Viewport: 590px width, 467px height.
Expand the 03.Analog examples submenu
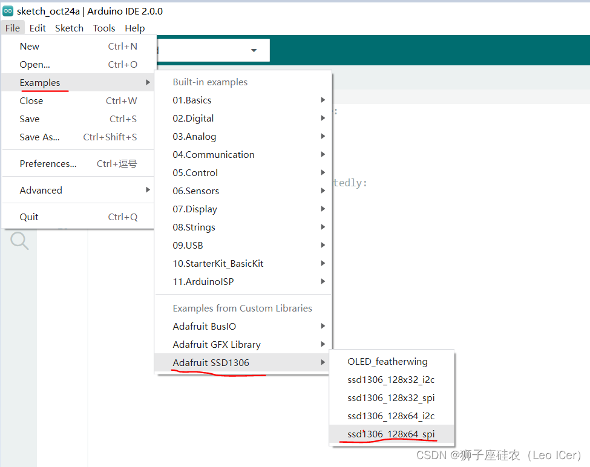pos(243,136)
